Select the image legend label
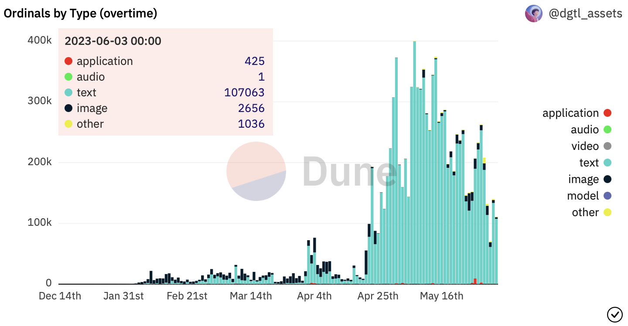Screen dimensions: 628x326 [584, 180]
